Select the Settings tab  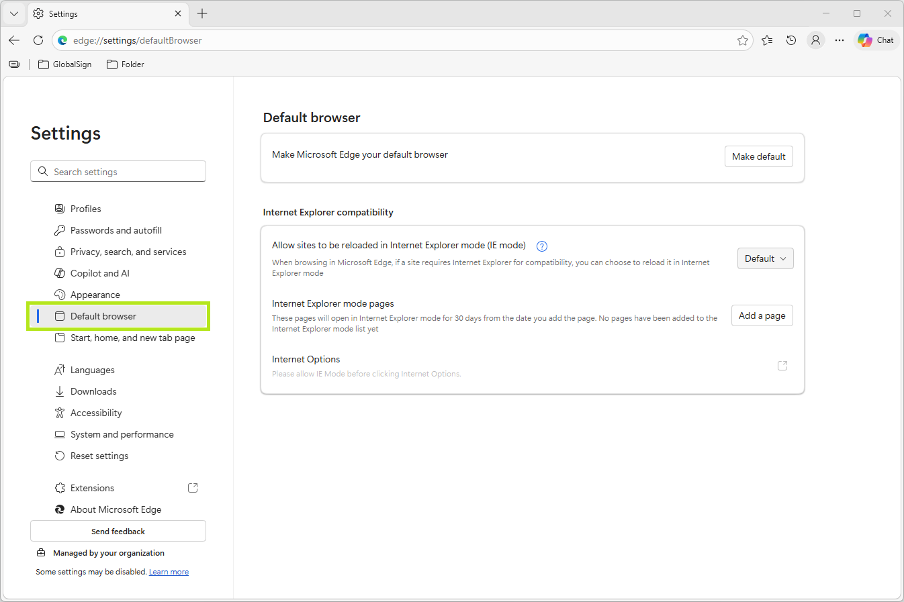pos(107,13)
